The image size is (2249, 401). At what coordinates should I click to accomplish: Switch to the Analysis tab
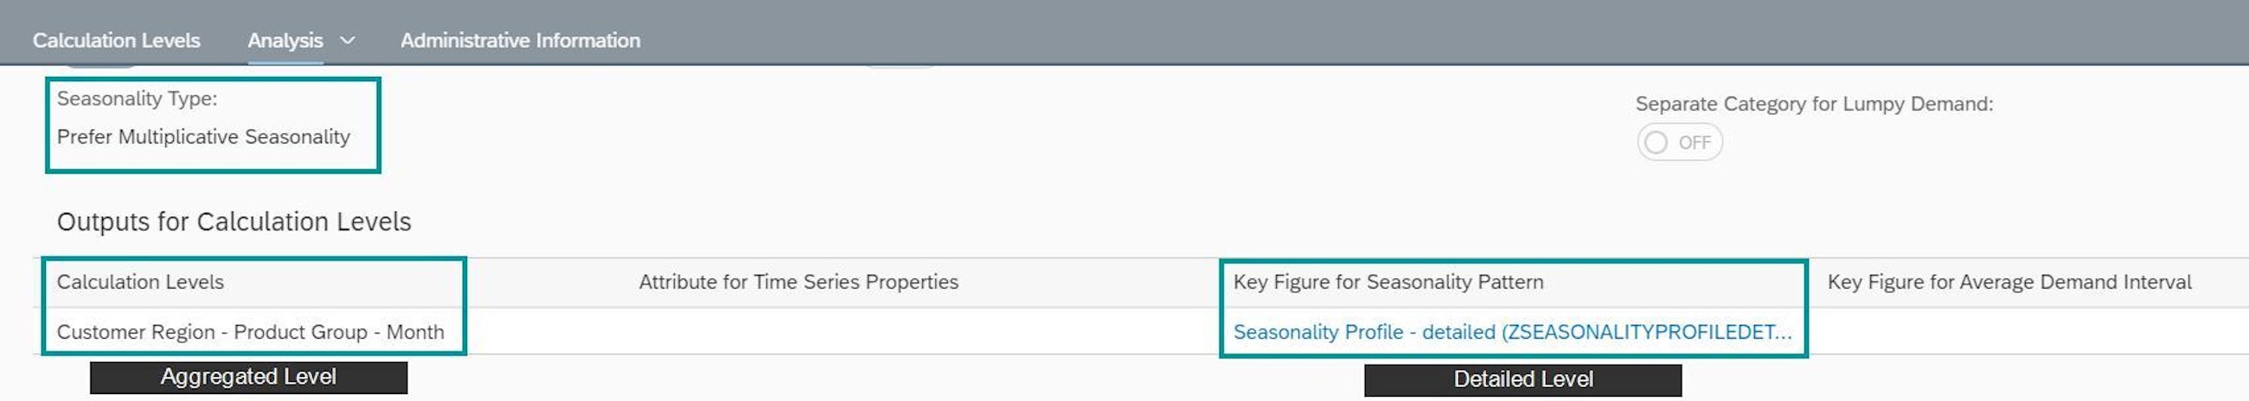coord(285,40)
